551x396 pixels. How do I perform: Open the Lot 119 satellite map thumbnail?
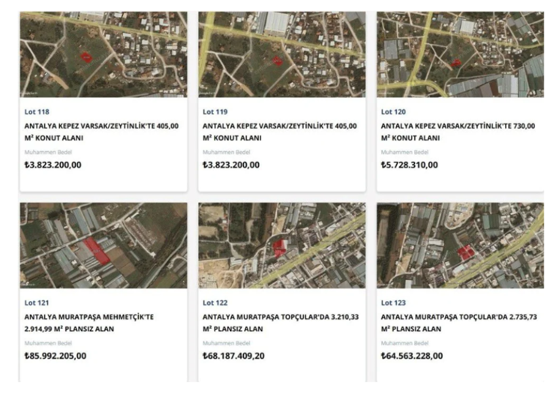(x=282, y=54)
